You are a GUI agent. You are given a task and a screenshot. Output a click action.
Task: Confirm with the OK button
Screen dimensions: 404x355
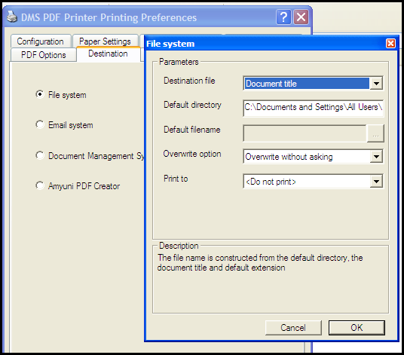pos(357,328)
